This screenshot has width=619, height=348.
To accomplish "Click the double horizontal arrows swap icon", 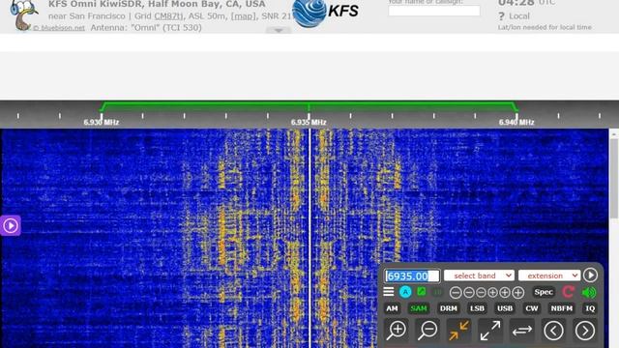I will click(522, 331).
